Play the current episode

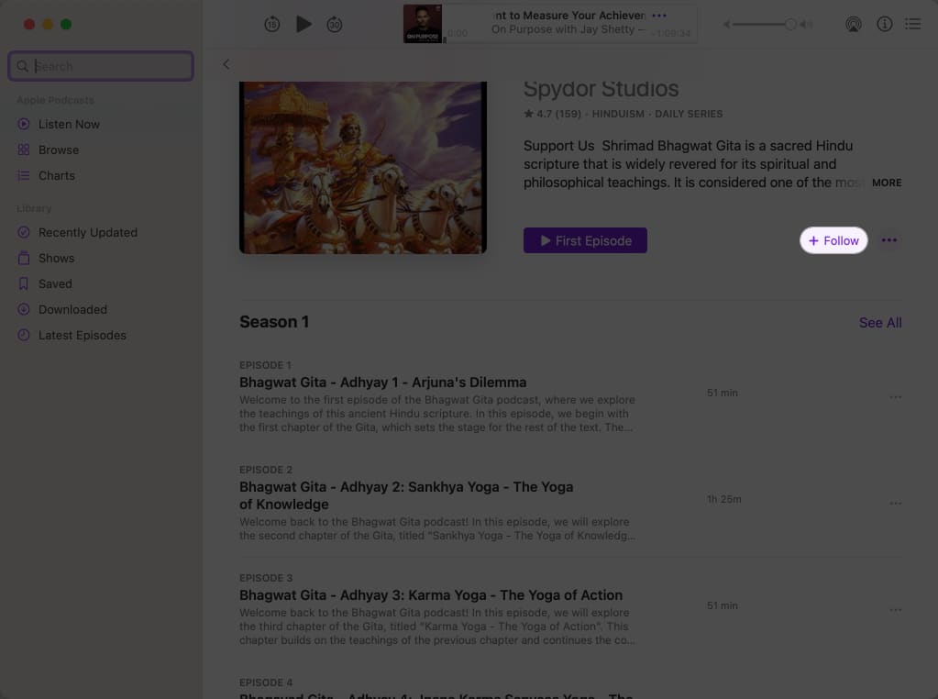click(x=303, y=25)
